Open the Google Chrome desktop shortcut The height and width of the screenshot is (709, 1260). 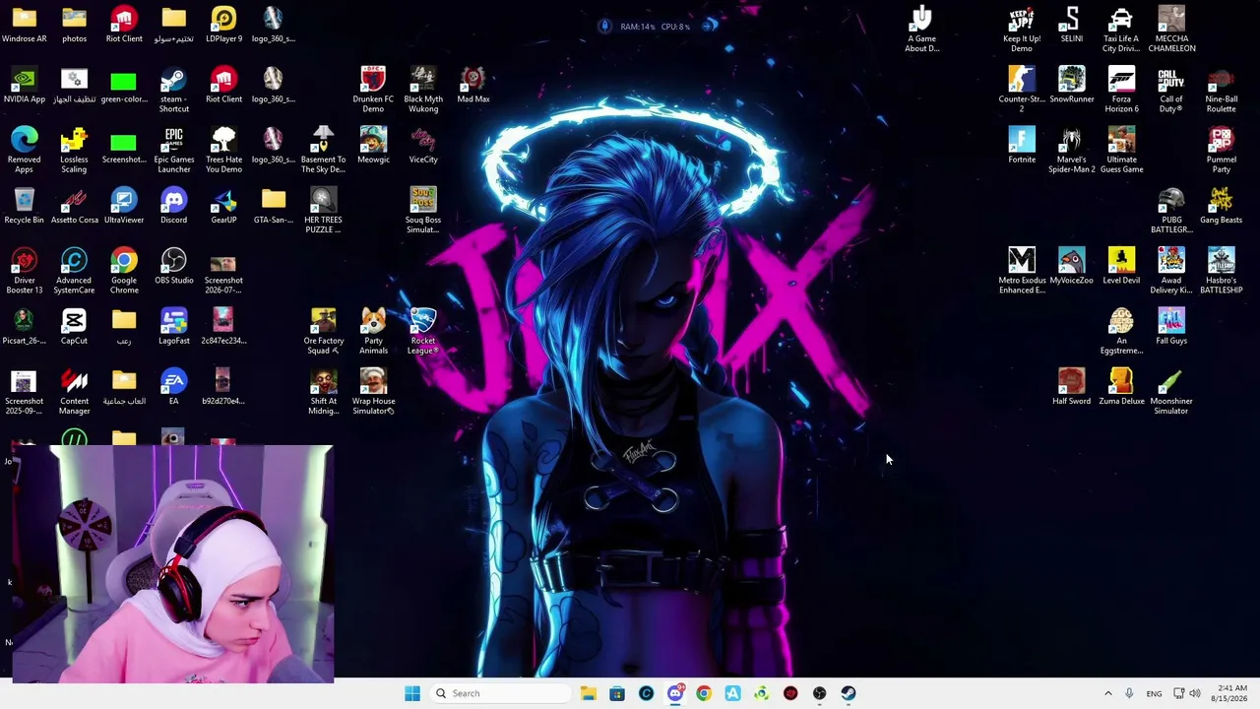[124, 271]
